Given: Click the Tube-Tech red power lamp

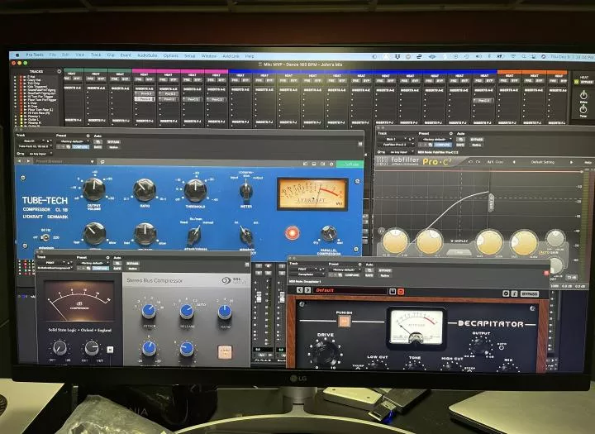Looking at the screenshot, I should pyautogui.click(x=292, y=233).
